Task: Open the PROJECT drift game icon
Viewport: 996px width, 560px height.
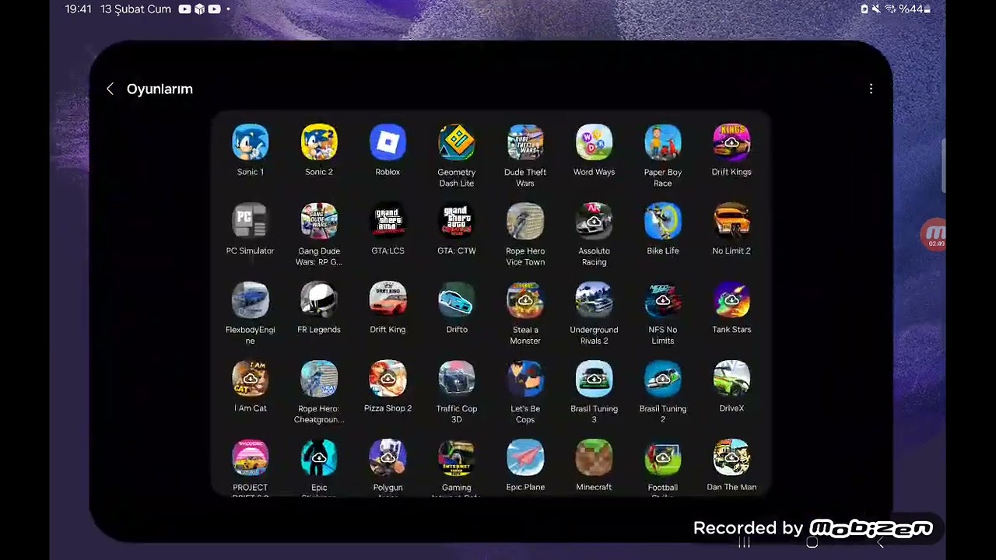Action: 250,458
